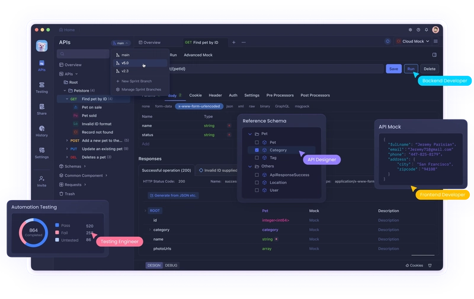Click the Save button

pyautogui.click(x=393, y=69)
